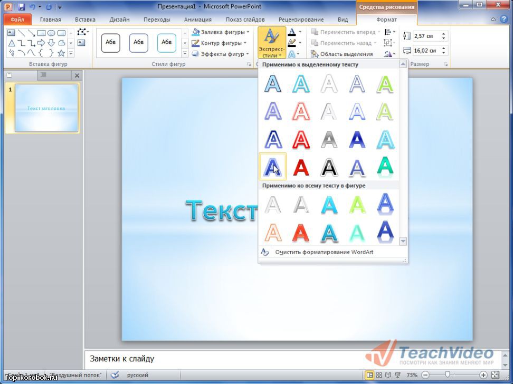The width and height of the screenshot is (513, 384).
Task: Switch to Normal view in the status bar
Action: 369,375
